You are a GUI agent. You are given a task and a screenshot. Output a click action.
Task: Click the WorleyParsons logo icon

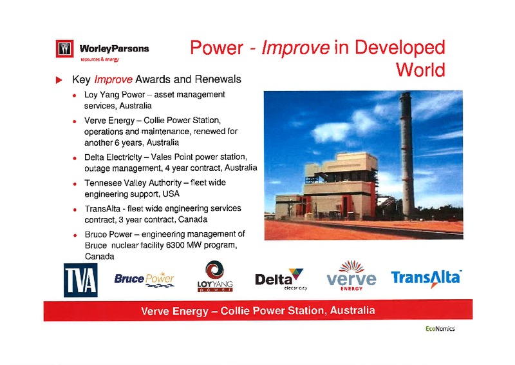point(65,49)
